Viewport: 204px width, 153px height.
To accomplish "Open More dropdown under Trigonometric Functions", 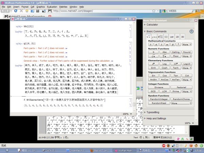I will click(x=187, y=80).
